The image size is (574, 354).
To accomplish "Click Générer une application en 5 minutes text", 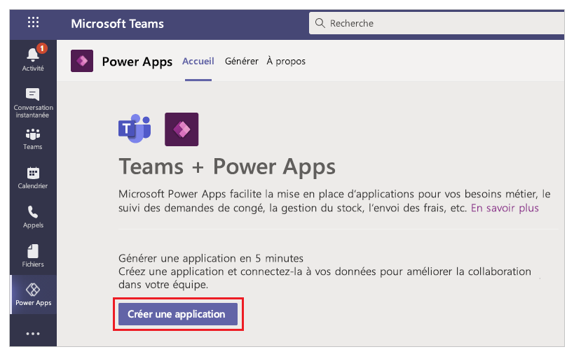I will 211,258.
